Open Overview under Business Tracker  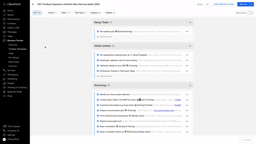pyautogui.click(x=13, y=45)
